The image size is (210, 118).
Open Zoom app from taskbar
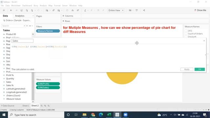[125, 115]
